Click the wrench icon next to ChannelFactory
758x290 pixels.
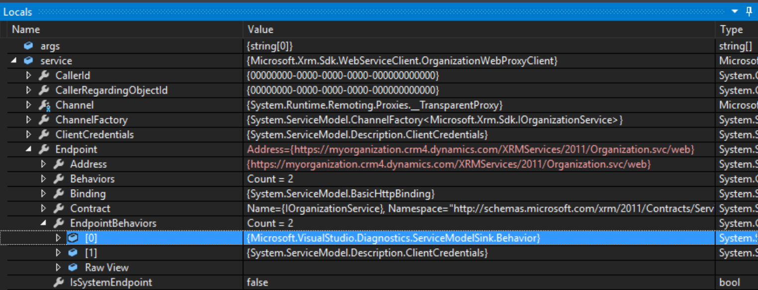(44, 120)
